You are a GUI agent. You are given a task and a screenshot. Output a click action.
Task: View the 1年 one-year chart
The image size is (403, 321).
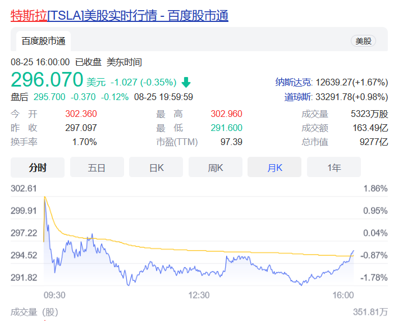[334, 167]
